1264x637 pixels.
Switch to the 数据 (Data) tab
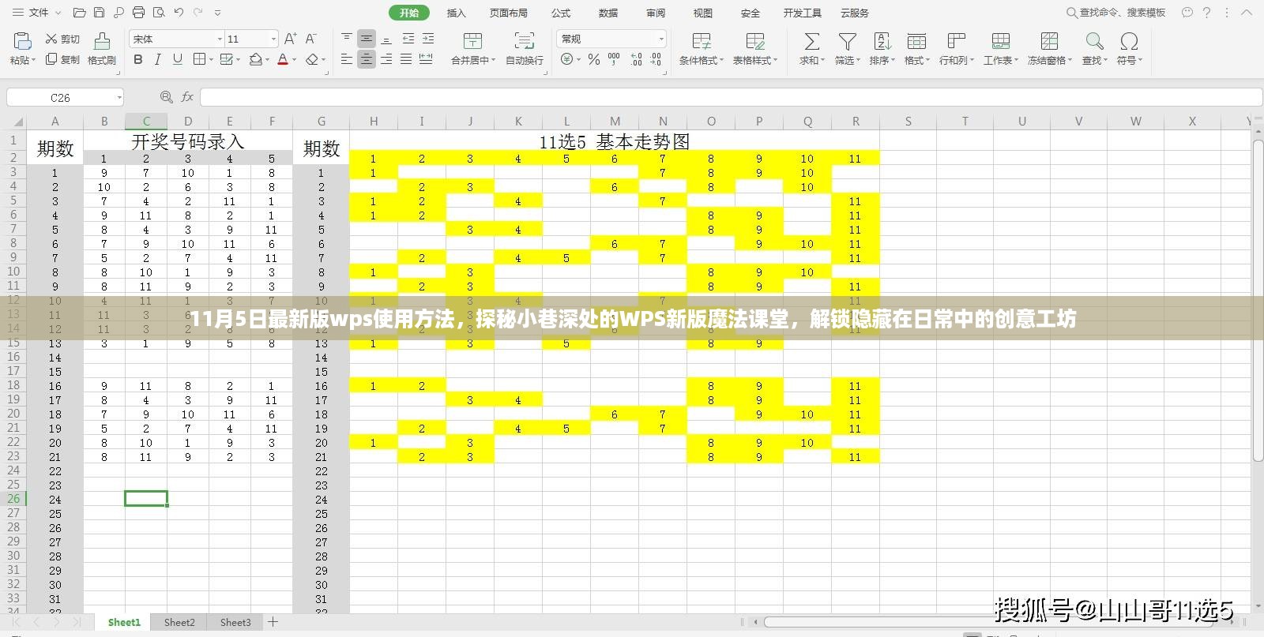click(608, 13)
